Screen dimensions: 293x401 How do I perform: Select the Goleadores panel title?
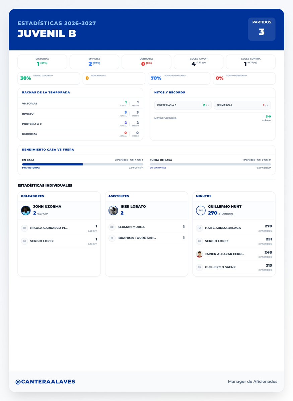click(32, 196)
